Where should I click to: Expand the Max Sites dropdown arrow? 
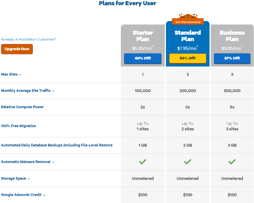click(x=20, y=75)
